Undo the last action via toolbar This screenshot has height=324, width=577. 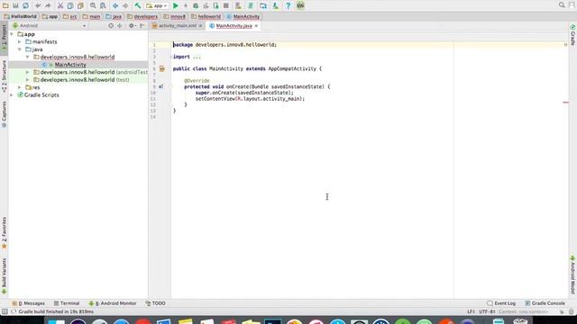pos(38,5)
